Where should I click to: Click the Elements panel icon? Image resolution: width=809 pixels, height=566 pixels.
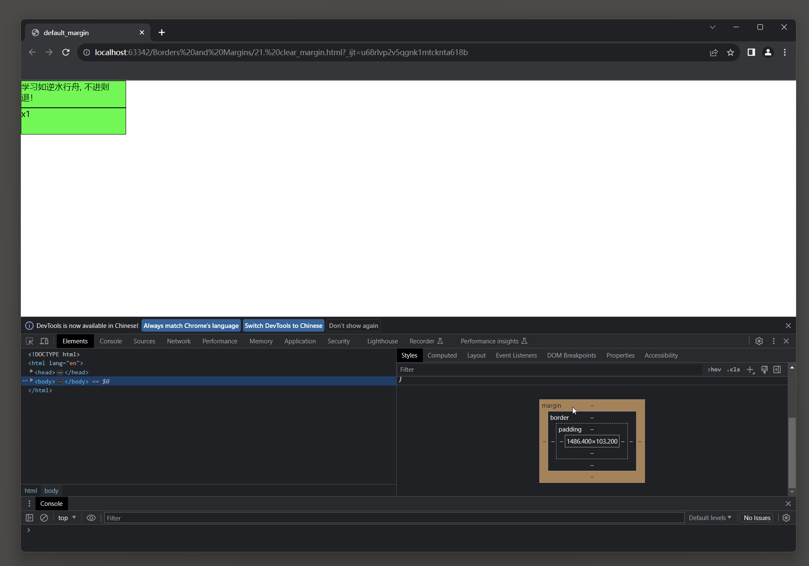point(74,341)
